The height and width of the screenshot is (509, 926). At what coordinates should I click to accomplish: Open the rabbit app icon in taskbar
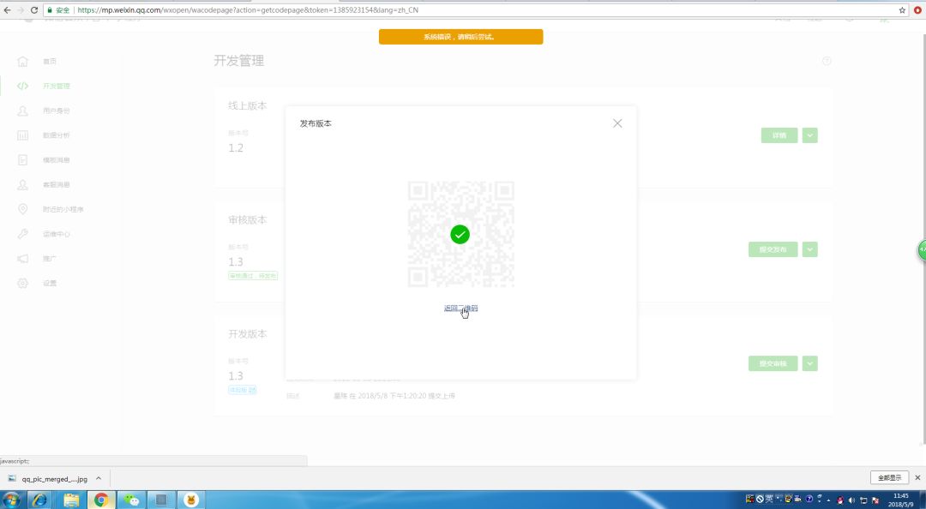pos(191,500)
